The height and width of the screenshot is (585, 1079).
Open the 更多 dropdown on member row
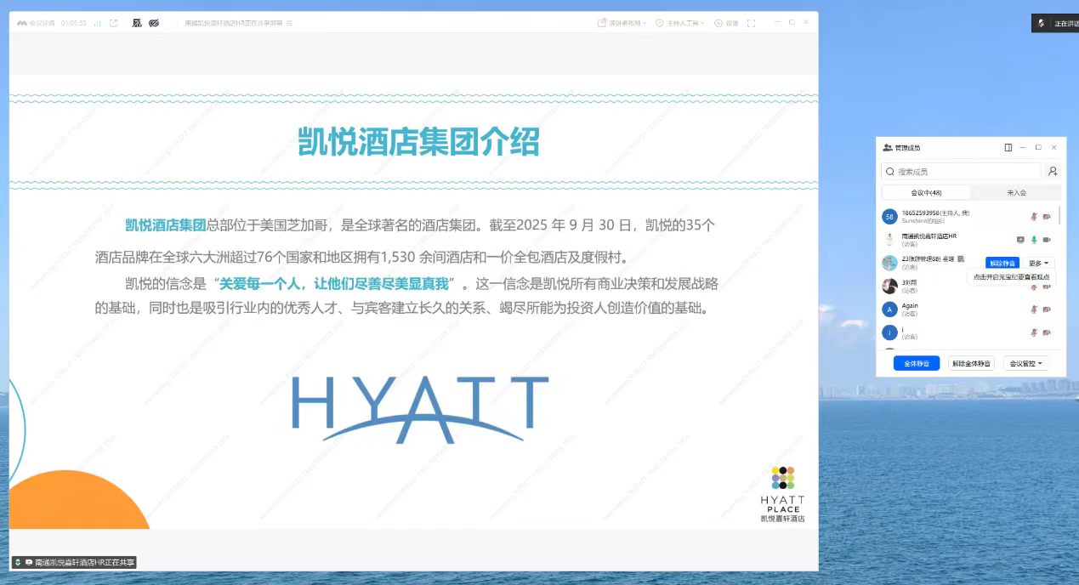[1039, 263]
